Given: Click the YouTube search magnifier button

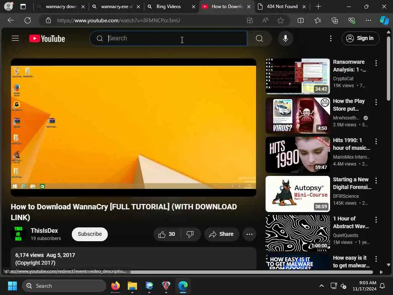Looking at the screenshot, I should tap(259, 38).
